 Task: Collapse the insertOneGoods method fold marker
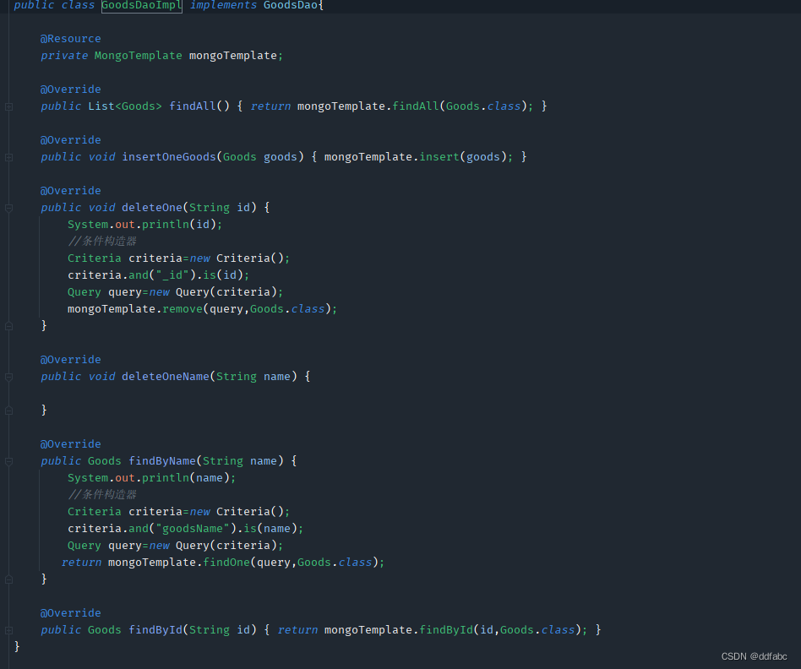8,156
